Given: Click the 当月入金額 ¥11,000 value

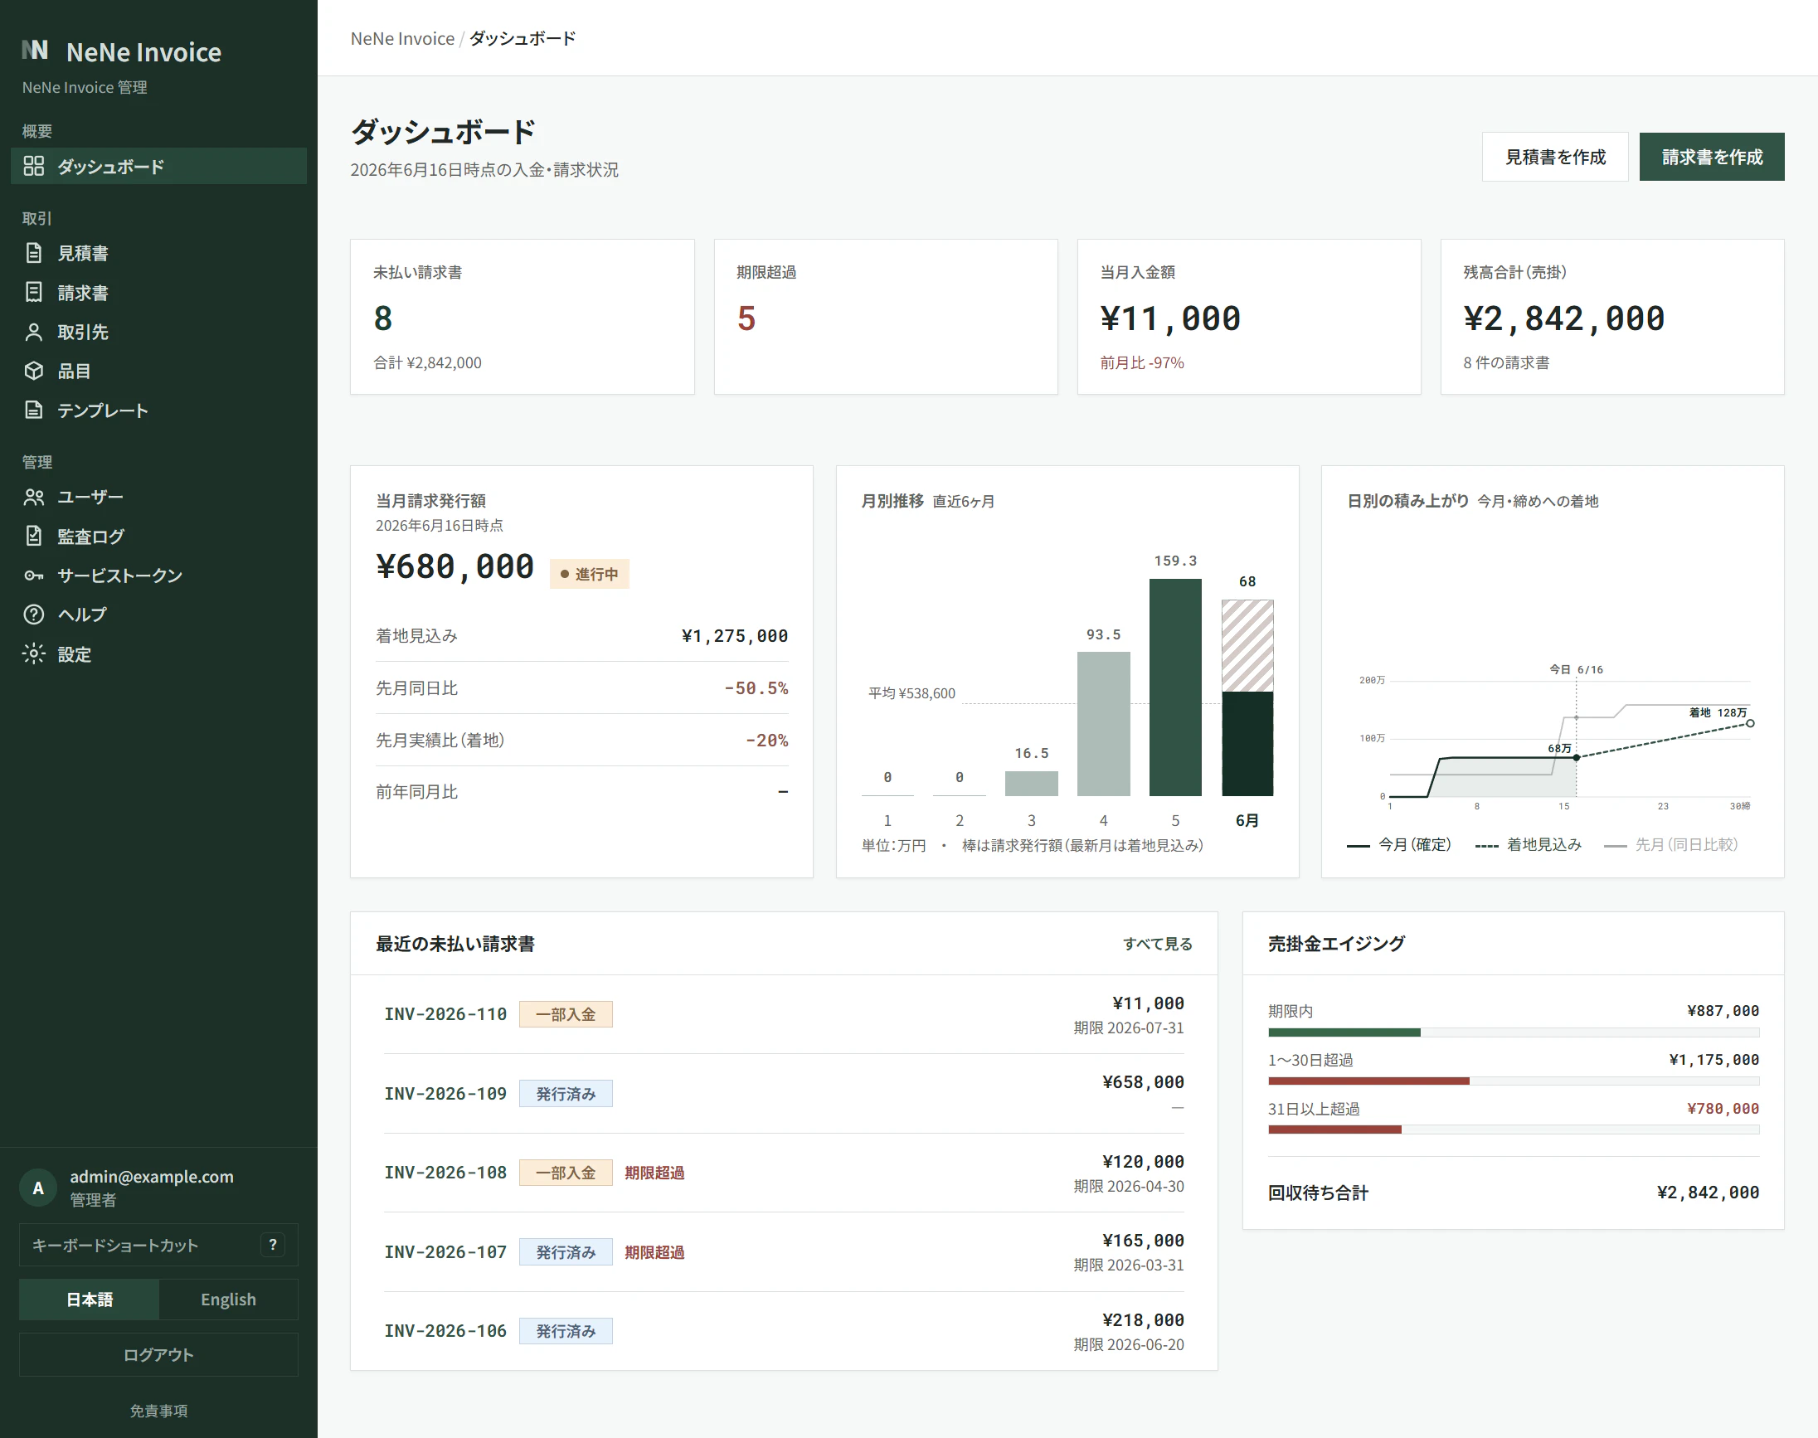Looking at the screenshot, I should tap(1170, 318).
